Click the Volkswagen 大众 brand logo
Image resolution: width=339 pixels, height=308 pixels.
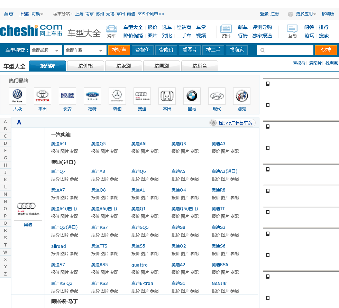[18, 96]
